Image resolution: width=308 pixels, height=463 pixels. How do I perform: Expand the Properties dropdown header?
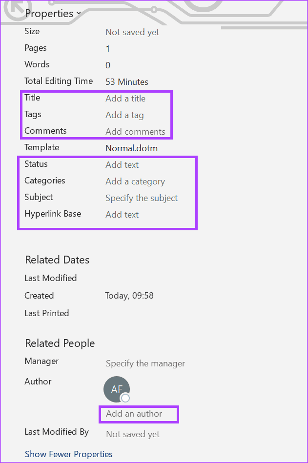[53, 14]
